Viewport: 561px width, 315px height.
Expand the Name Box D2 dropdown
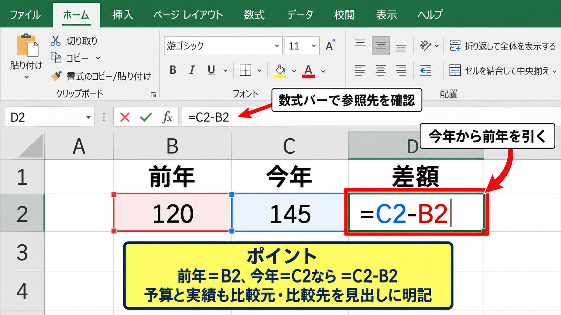88,117
